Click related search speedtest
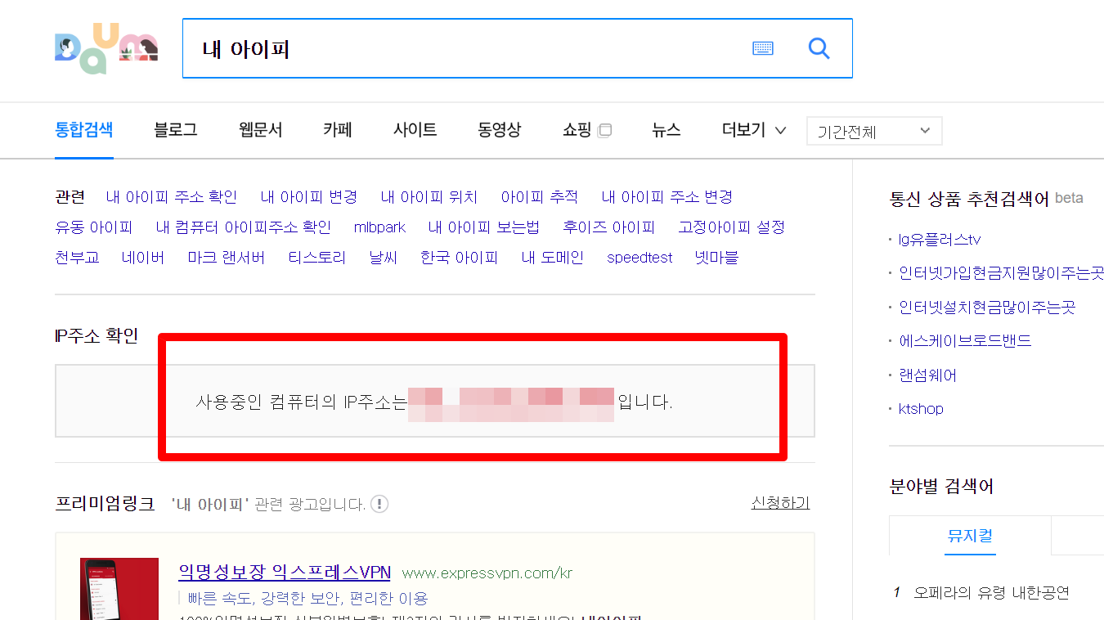1104x620 pixels. 640,258
